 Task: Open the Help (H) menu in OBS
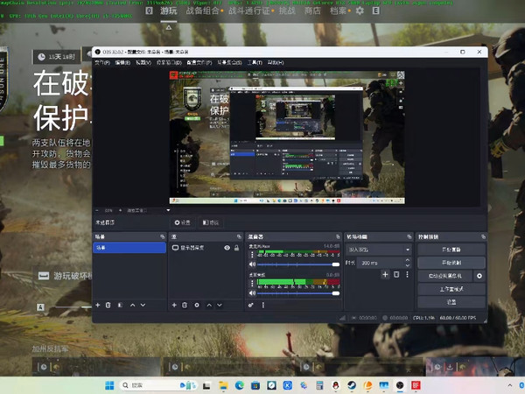276,63
